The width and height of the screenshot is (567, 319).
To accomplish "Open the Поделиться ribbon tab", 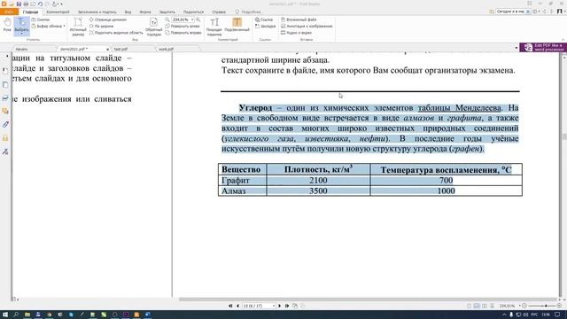I will click(193, 12).
